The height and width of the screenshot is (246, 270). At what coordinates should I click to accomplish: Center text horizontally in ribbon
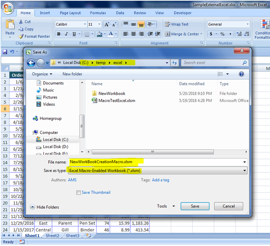coord(133,34)
